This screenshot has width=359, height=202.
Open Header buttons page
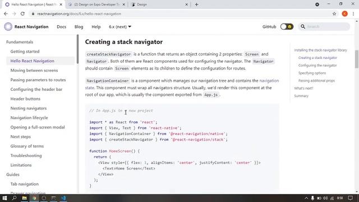[25, 99]
